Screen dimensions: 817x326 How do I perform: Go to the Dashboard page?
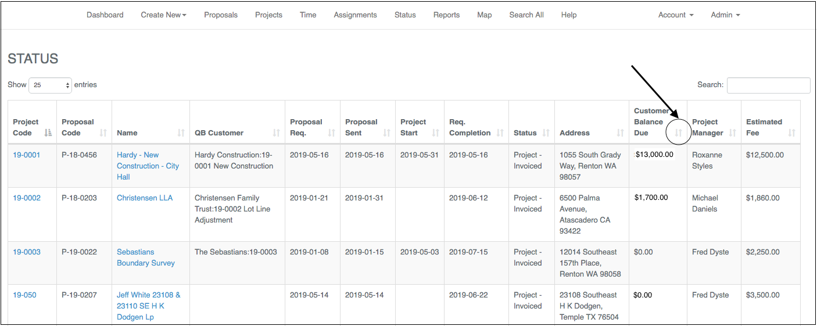pos(105,15)
